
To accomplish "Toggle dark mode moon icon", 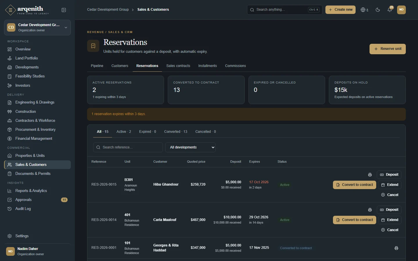I will pos(378,10).
